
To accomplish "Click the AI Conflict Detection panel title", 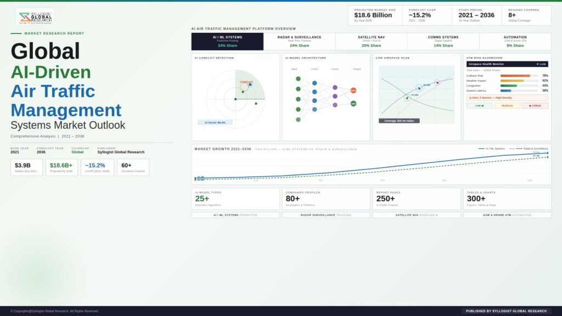I will tap(215, 58).
